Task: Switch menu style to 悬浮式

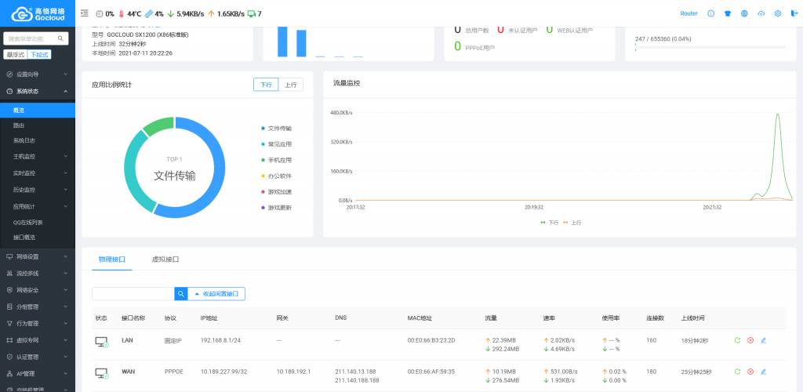Action: click(x=16, y=55)
